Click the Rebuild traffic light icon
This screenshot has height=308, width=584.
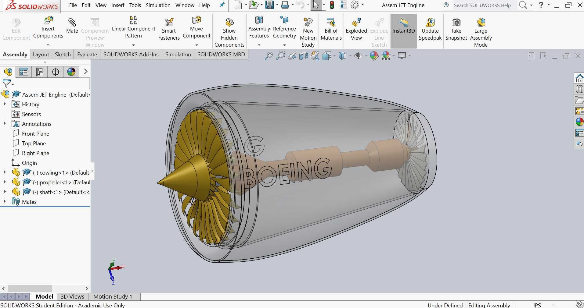332,5
